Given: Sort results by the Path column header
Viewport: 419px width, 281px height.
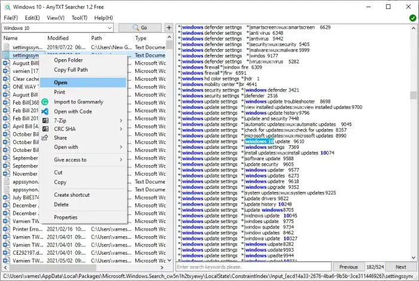Looking at the screenshot, I should coord(111,38).
